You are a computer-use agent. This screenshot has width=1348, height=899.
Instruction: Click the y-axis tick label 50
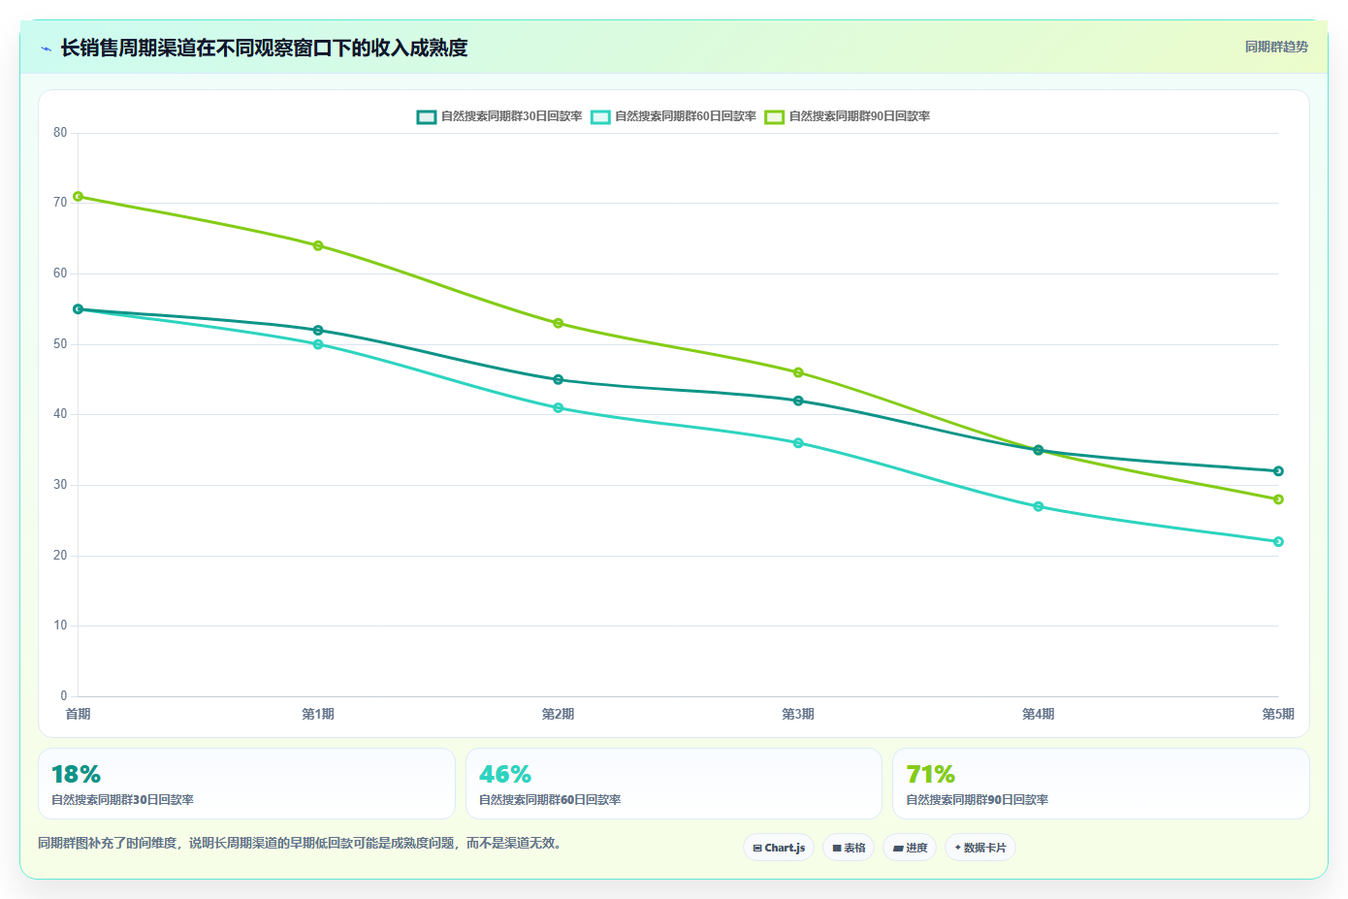pyautogui.click(x=60, y=344)
